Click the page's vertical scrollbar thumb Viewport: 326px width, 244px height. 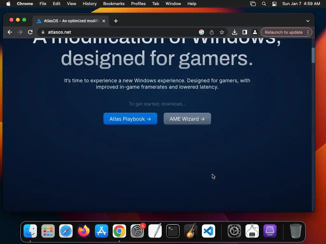(x=313, y=55)
